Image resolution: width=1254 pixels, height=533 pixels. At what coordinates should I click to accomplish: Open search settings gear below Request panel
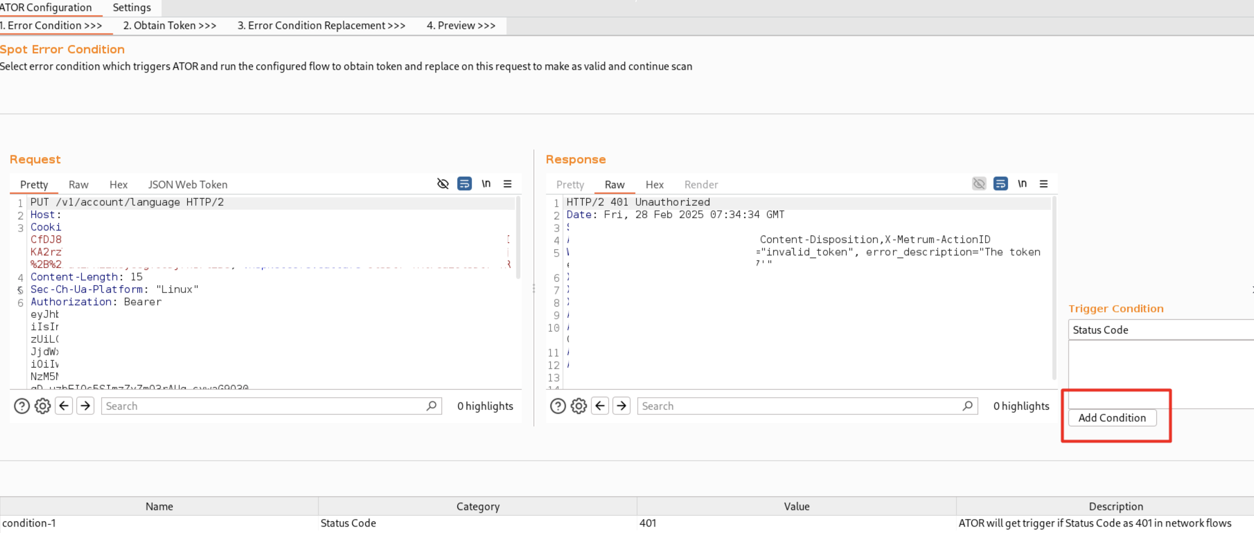tap(43, 406)
